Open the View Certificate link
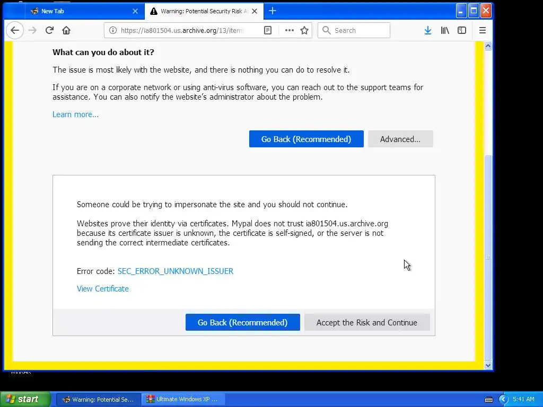This screenshot has width=543, height=407. click(x=103, y=289)
